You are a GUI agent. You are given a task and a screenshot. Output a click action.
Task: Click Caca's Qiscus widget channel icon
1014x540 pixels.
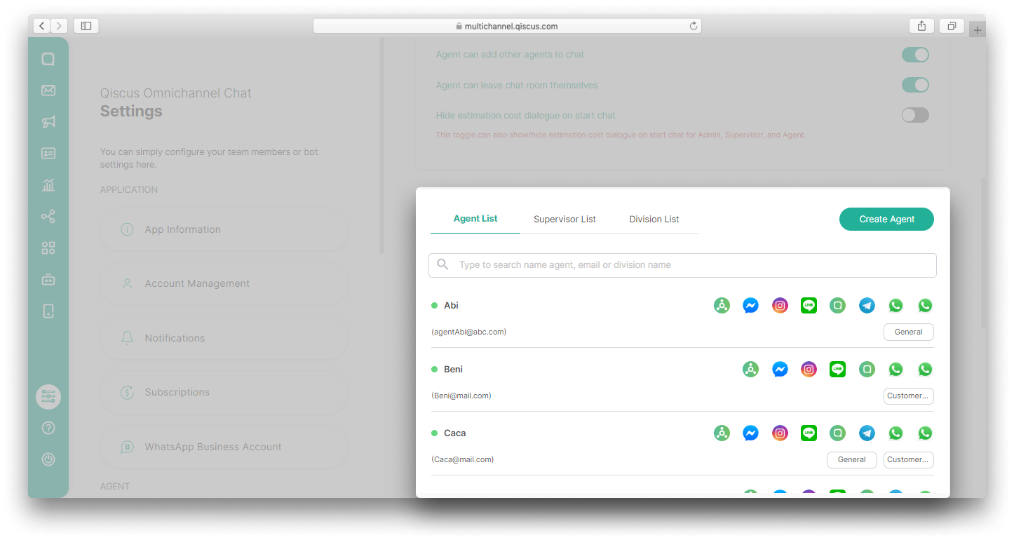(x=838, y=433)
